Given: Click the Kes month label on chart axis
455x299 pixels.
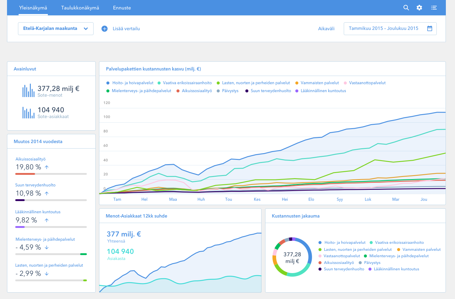Looking at the screenshot, I should tap(257, 200).
